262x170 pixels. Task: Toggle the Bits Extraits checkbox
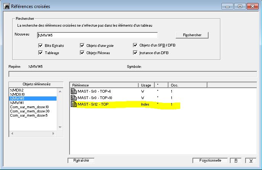point(40,45)
